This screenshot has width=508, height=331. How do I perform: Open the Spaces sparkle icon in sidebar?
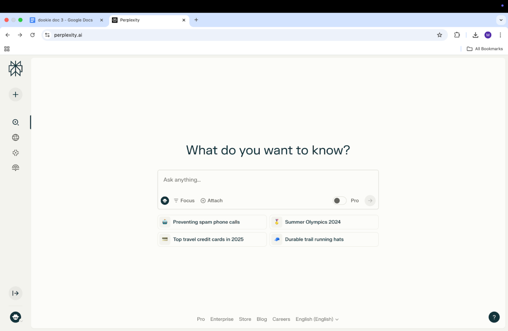click(16, 153)
